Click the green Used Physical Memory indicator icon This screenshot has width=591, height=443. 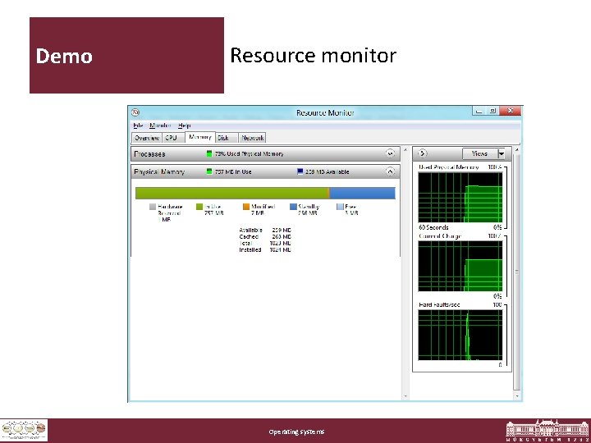click(209, 153)
